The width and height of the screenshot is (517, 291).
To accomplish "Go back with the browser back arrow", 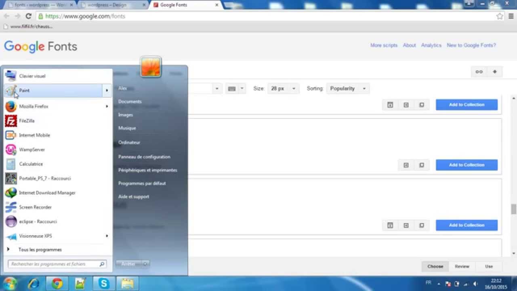I will (6, 16).
